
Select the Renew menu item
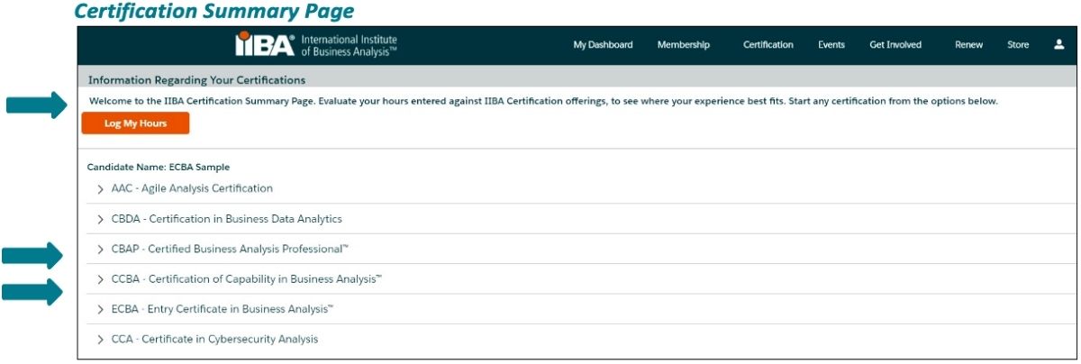click(x=968, y=45)
